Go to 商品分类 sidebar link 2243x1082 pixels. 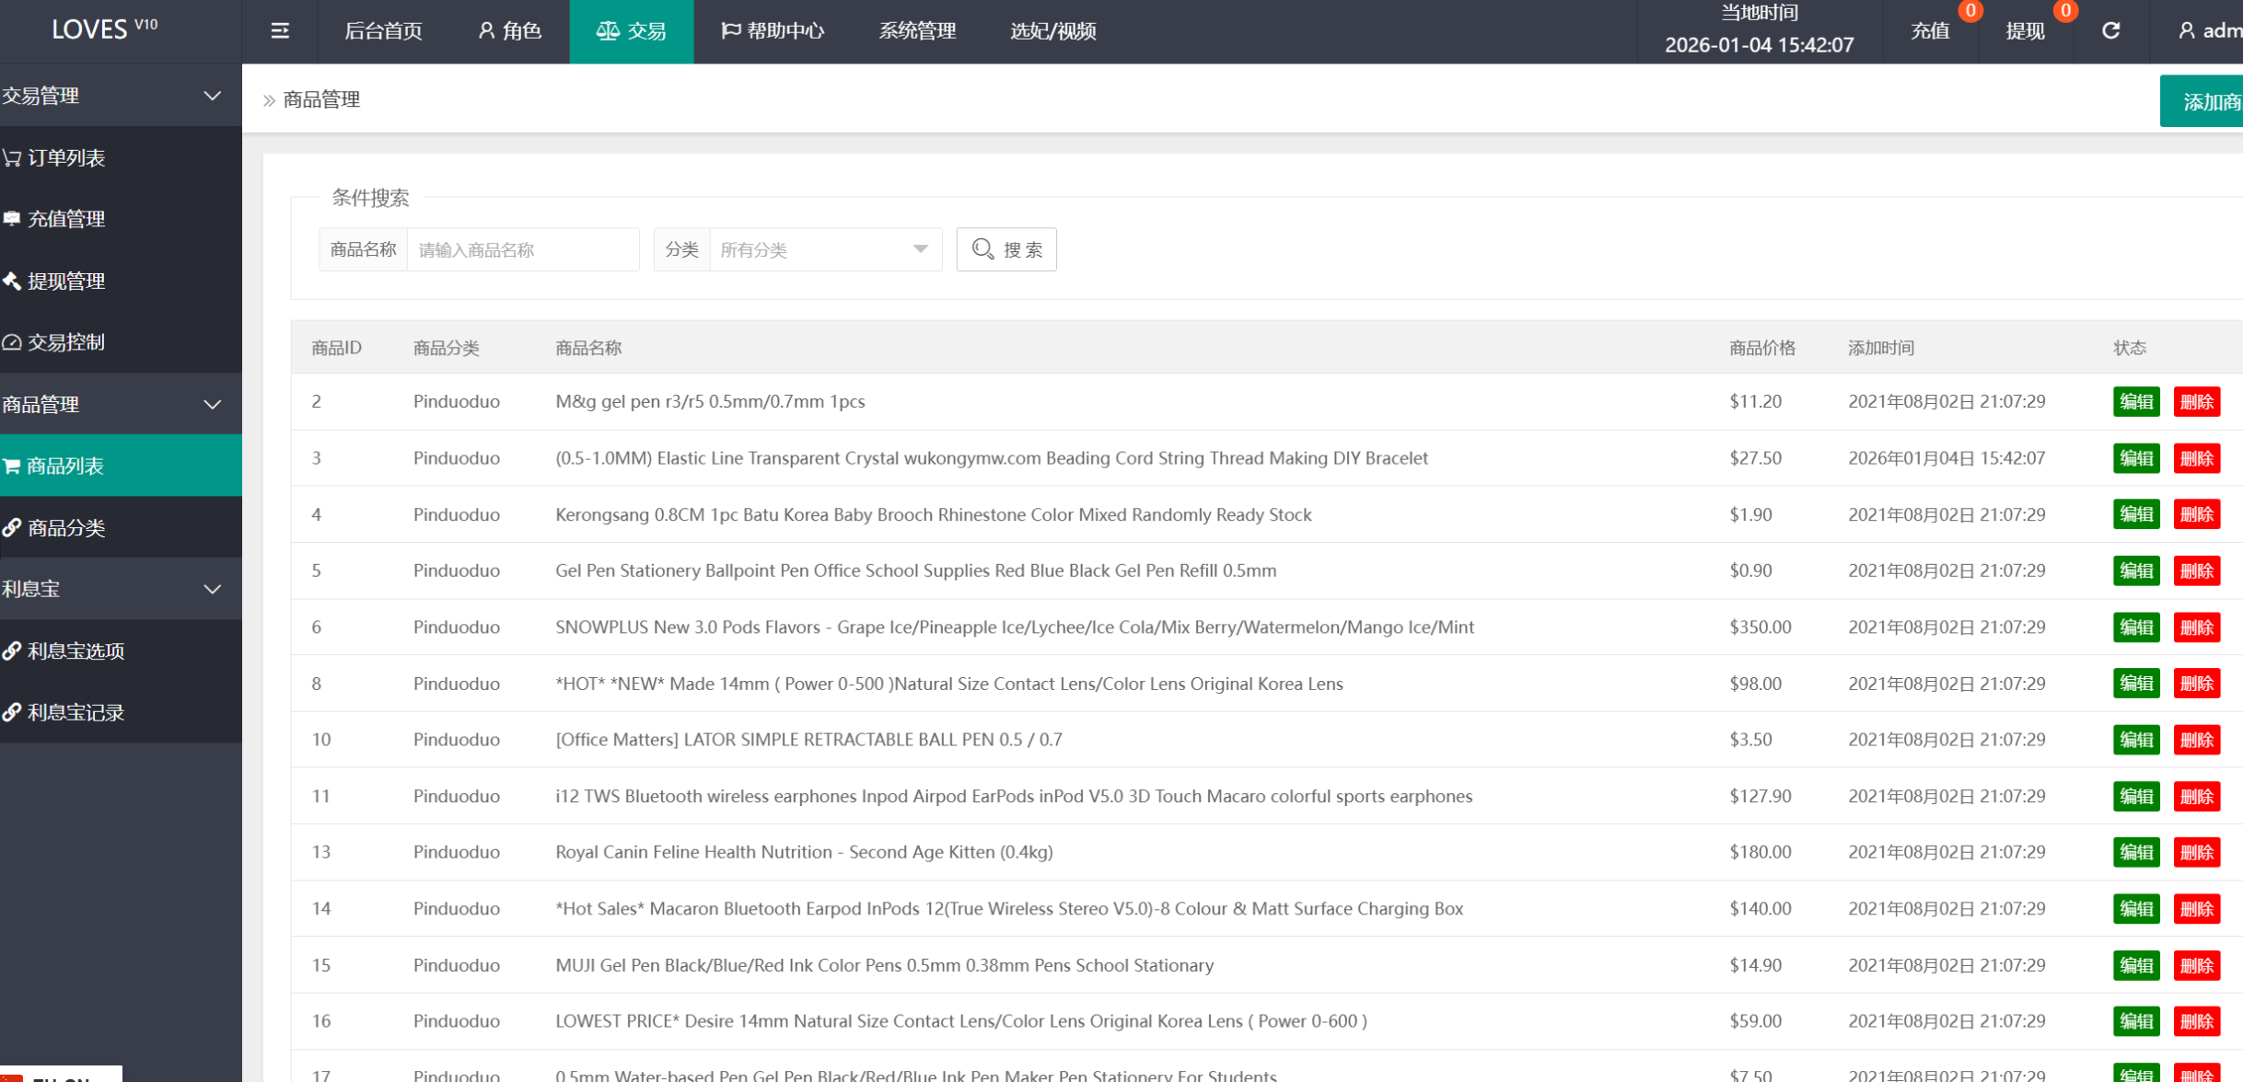point(64,527)
